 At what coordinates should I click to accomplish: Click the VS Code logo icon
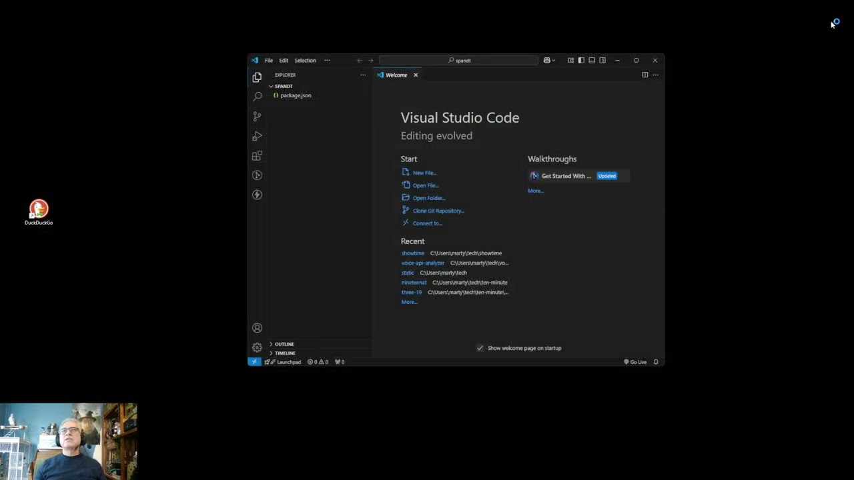(x=255, y=61)
